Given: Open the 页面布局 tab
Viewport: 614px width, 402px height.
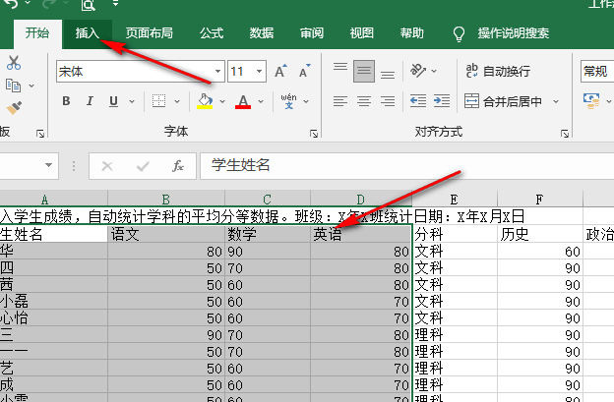Looking at the screenshot, I should coord(150,32).
